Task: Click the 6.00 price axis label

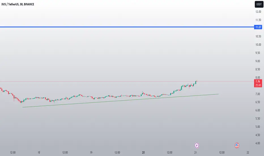Action: pyautogui.click(x=257, y=110)
